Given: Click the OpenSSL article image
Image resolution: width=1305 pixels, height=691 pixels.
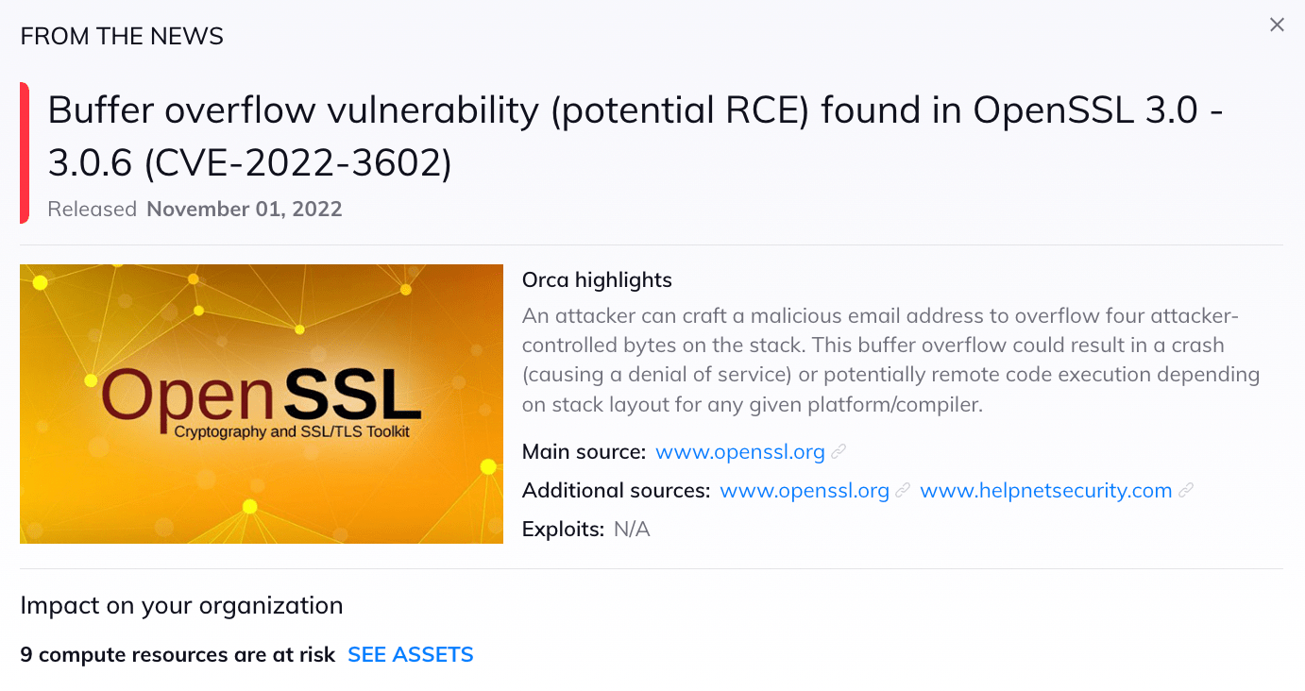Looking at the screenshot, I should [x=262, y=403].
